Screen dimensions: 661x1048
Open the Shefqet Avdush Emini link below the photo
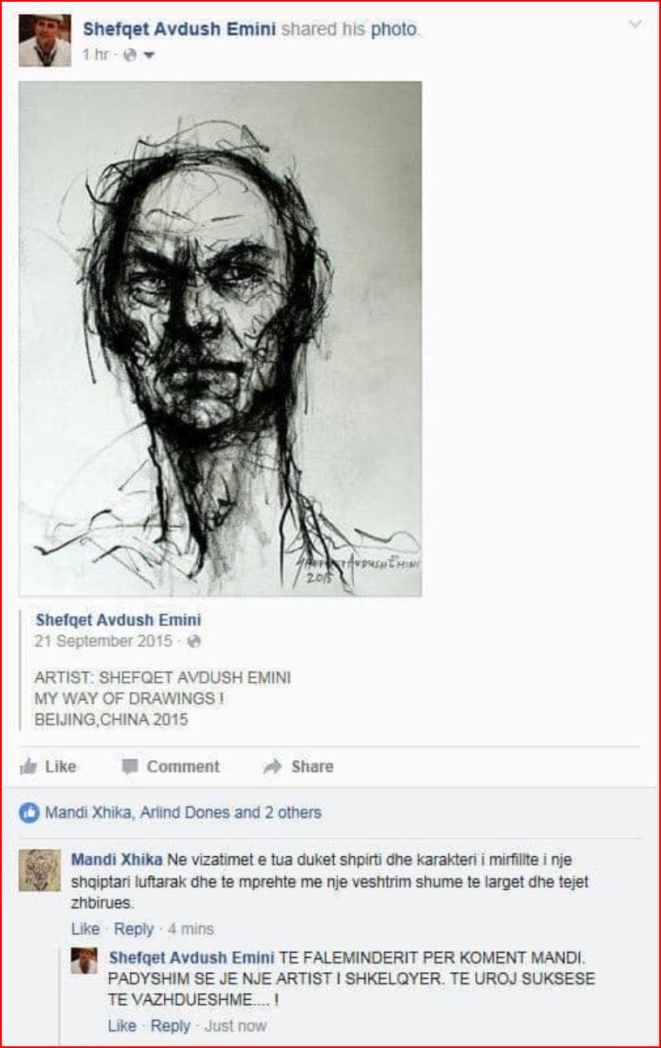pos(119,620)
